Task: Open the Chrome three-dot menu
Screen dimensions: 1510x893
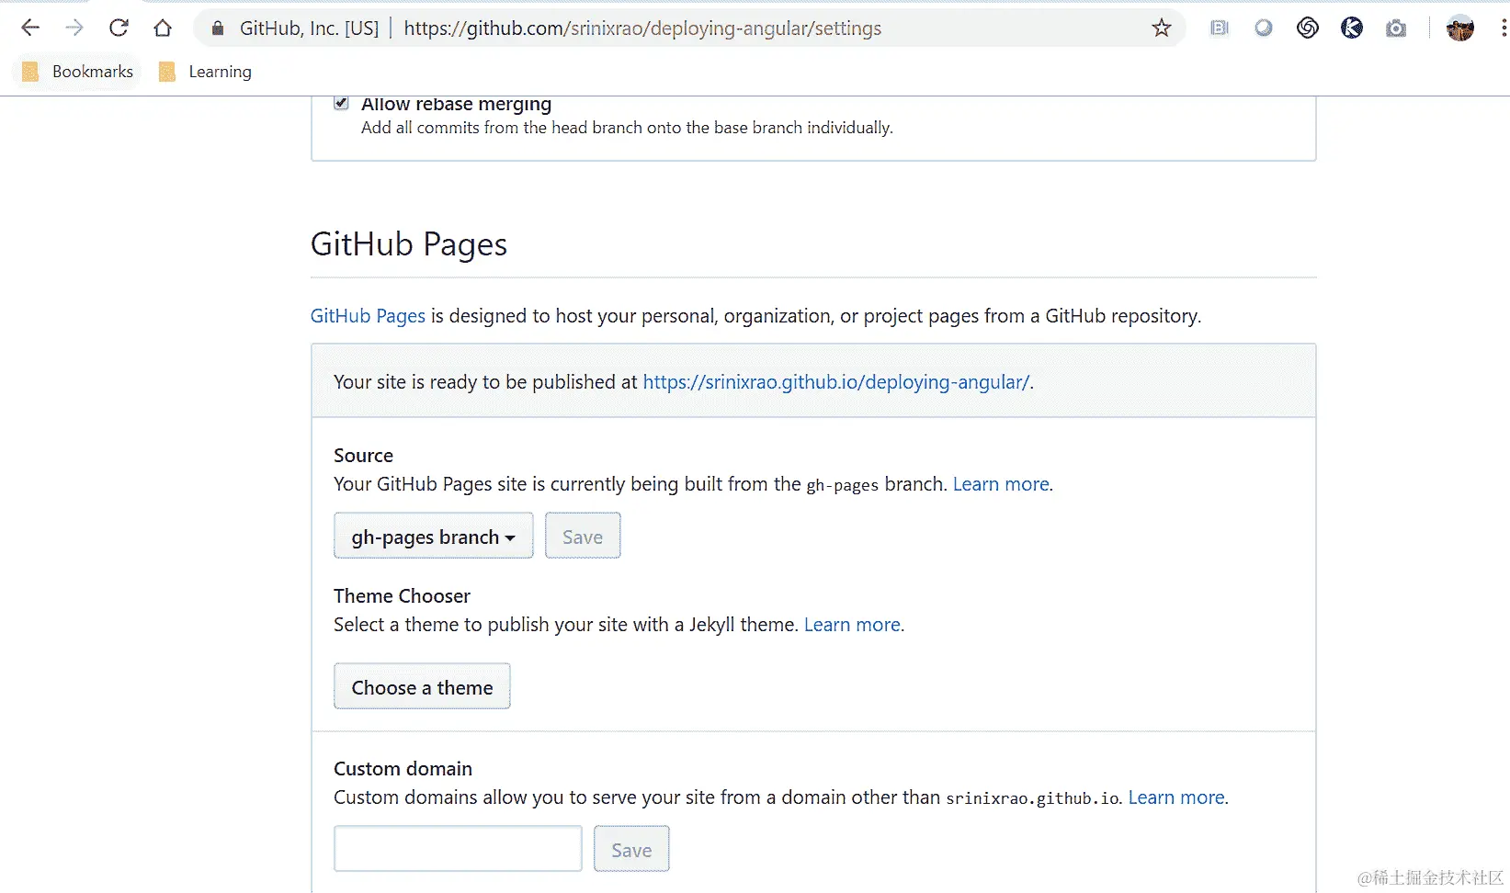Action: pos(1504,28)
